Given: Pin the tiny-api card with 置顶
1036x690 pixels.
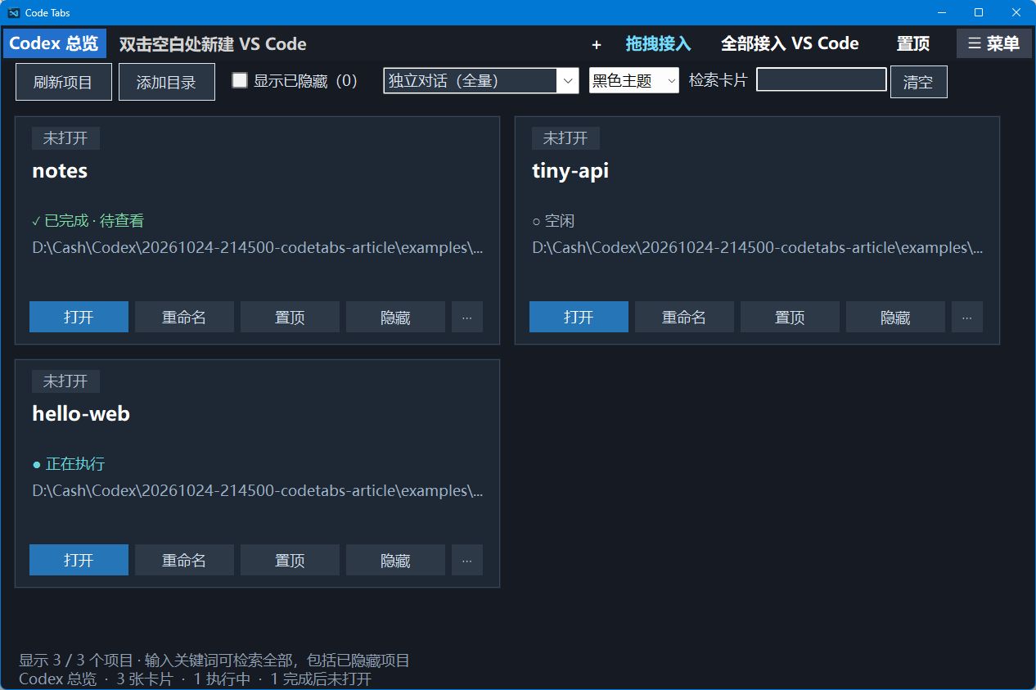Looking at the screenshot, I should [x=790, y=317].
